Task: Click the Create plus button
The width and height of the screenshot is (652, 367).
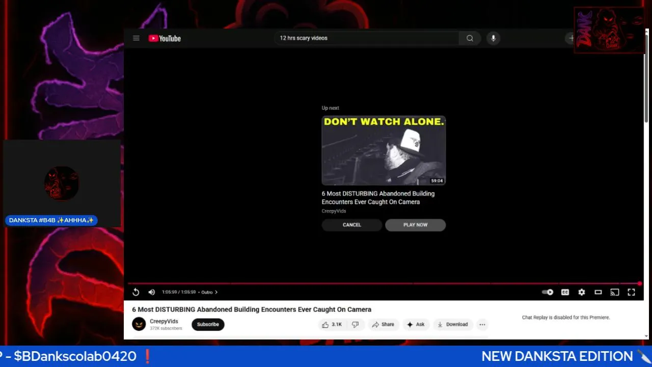Action: click(x=570, y=38)
